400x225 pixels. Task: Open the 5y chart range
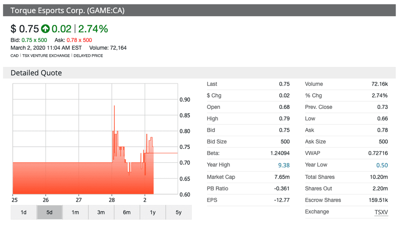(178, 212)
